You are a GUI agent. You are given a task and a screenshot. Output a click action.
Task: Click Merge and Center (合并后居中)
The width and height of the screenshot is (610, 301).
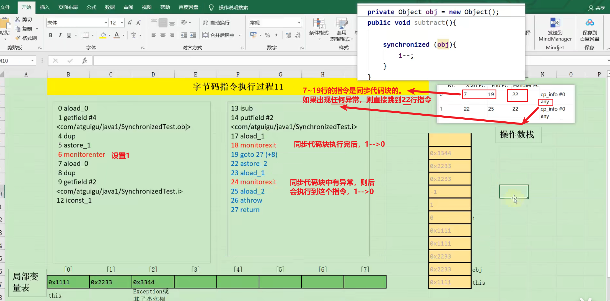(219, 35)
